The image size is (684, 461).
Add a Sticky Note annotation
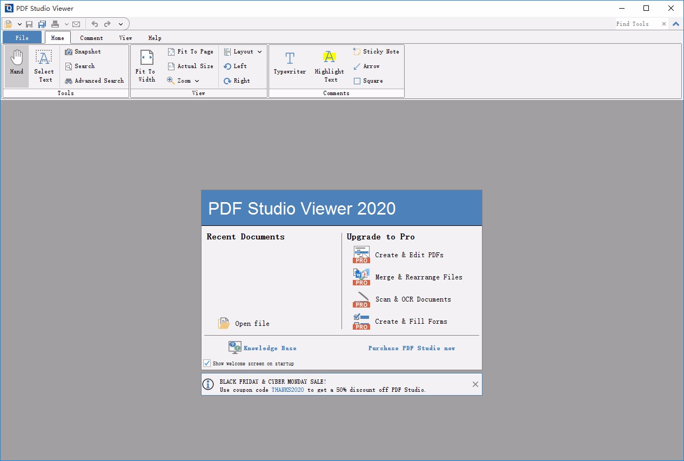pos(376,51)
